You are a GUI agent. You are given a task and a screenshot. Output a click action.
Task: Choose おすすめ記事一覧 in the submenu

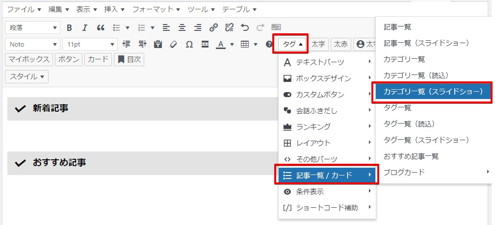[x=411, y=156]
